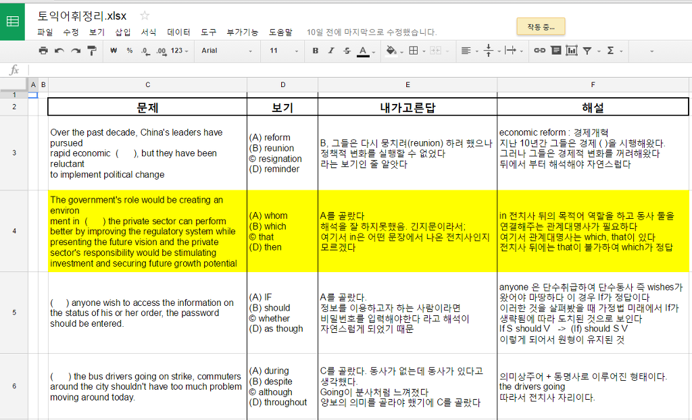
Task: Select cell starting "C를 골랐다. 동사가 없는데"
Action: click(x=407, y=386)
